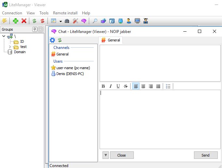Click the magnifying glass icon in toolbar
This screenshot has width=222, height=168.
point(95,21)
